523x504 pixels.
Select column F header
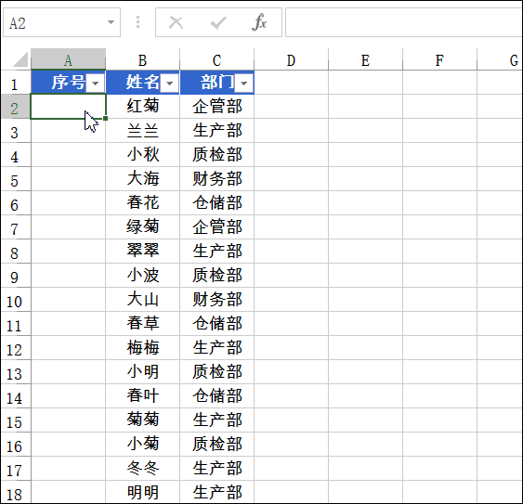[x=440, y=59]
